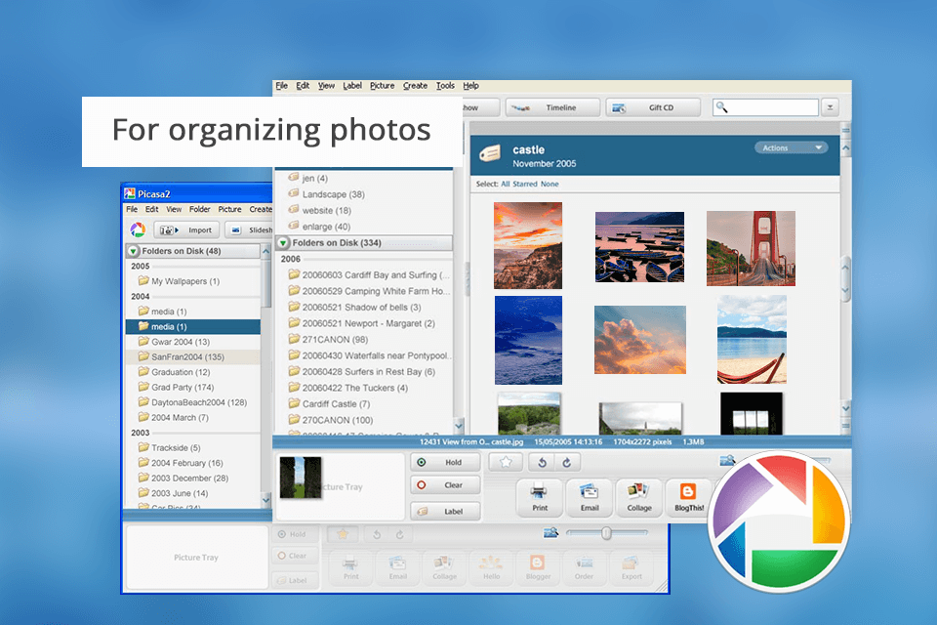
Task: Click the Hold button in front window
Action: coord(445,462)
